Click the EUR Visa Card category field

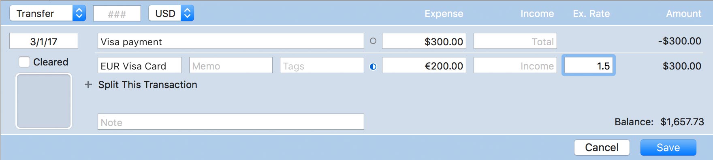[140, 65]
